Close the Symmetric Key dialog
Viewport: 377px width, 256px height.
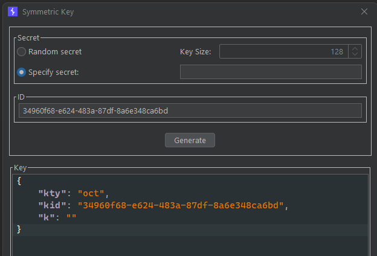(x=364, y=11)
